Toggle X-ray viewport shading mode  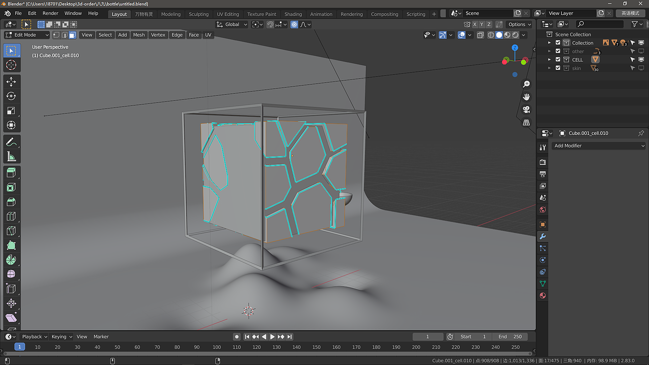pyautogui.click(x=480, y=34)
